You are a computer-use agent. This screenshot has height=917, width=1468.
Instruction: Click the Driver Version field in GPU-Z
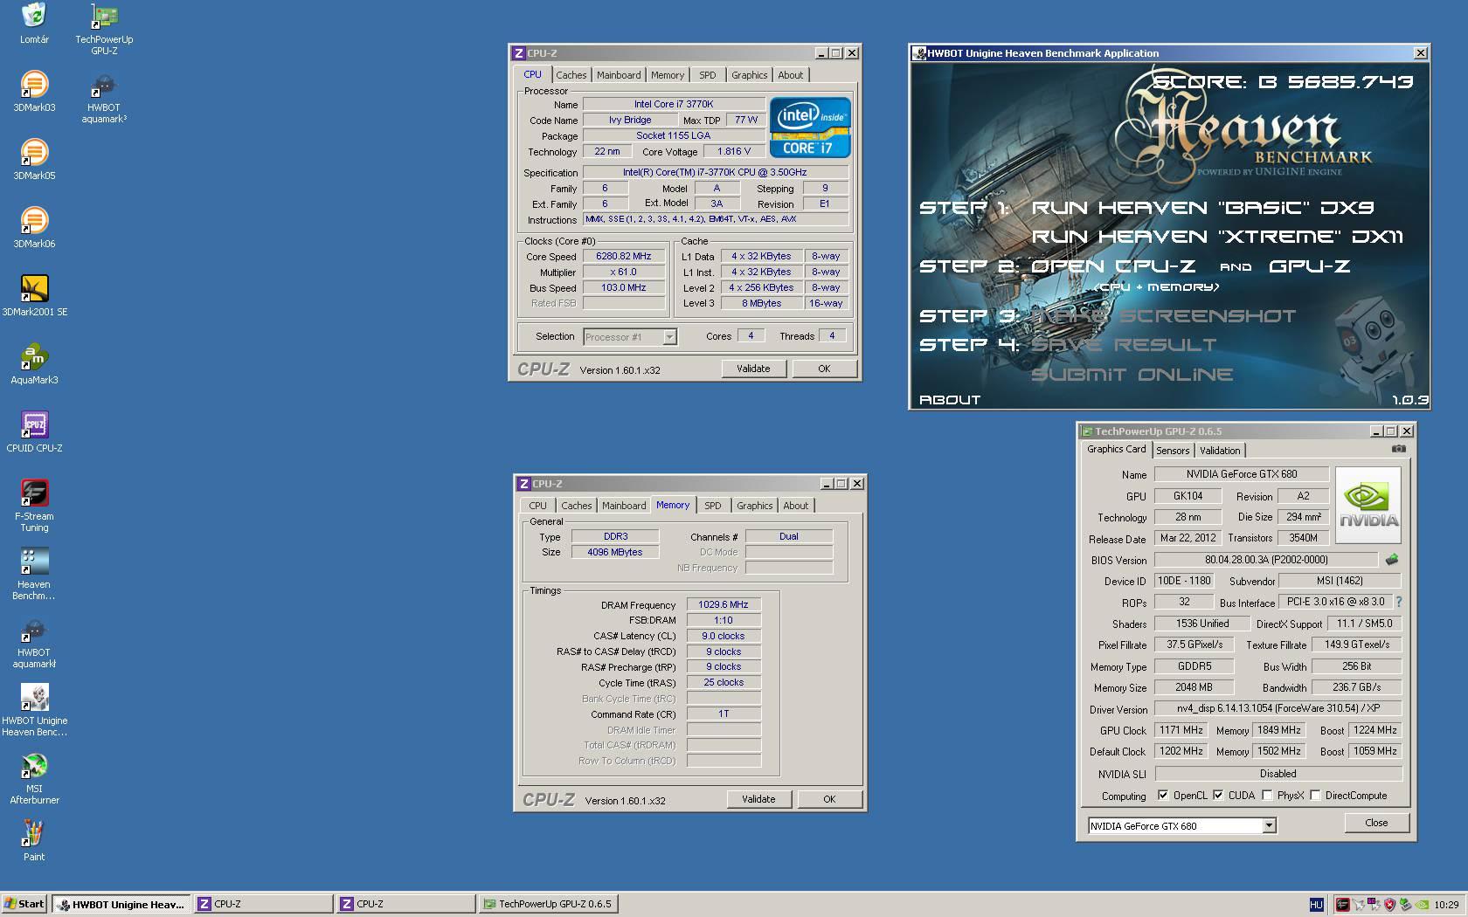[x=1278, y=709]
